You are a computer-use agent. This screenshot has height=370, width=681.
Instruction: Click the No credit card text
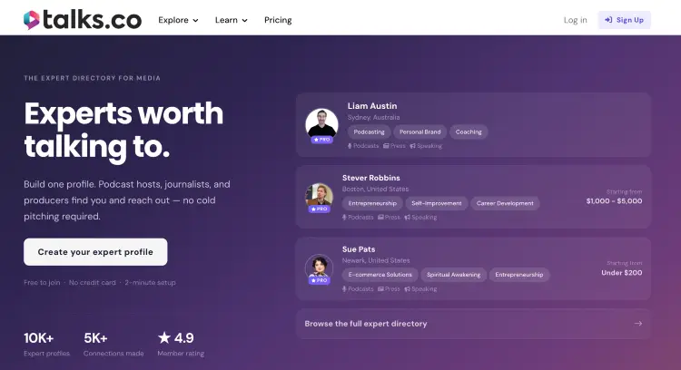tap(92, 282)
